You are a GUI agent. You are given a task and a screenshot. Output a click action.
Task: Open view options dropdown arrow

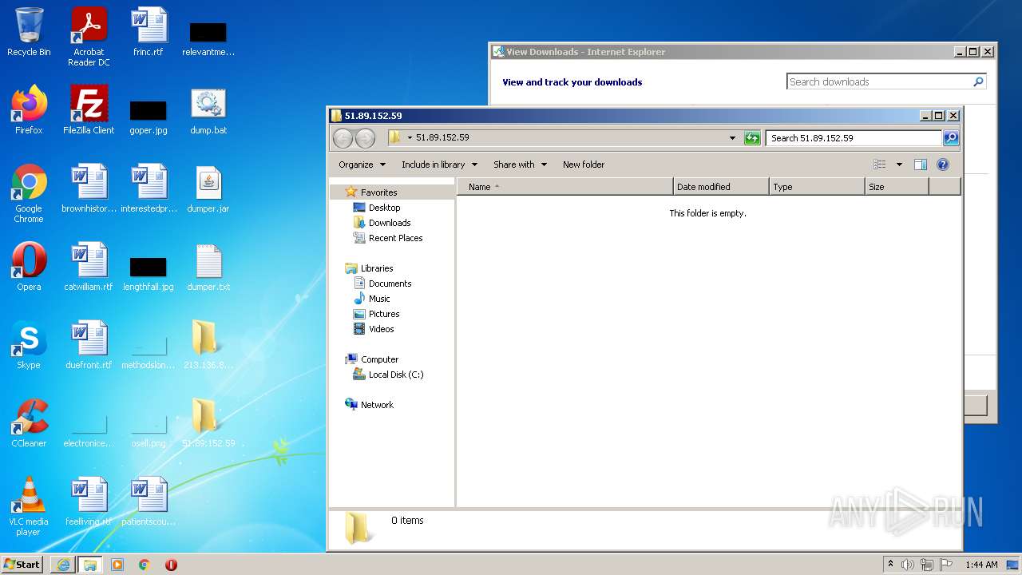pyautogui.click(x=899, y=165)
